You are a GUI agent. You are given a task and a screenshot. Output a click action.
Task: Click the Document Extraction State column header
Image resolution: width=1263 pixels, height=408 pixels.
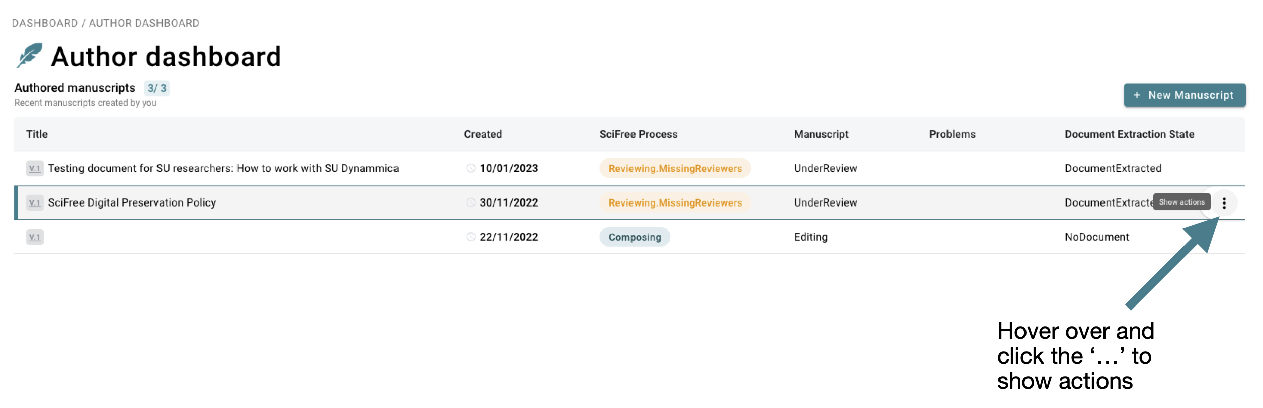(1129, 134)
